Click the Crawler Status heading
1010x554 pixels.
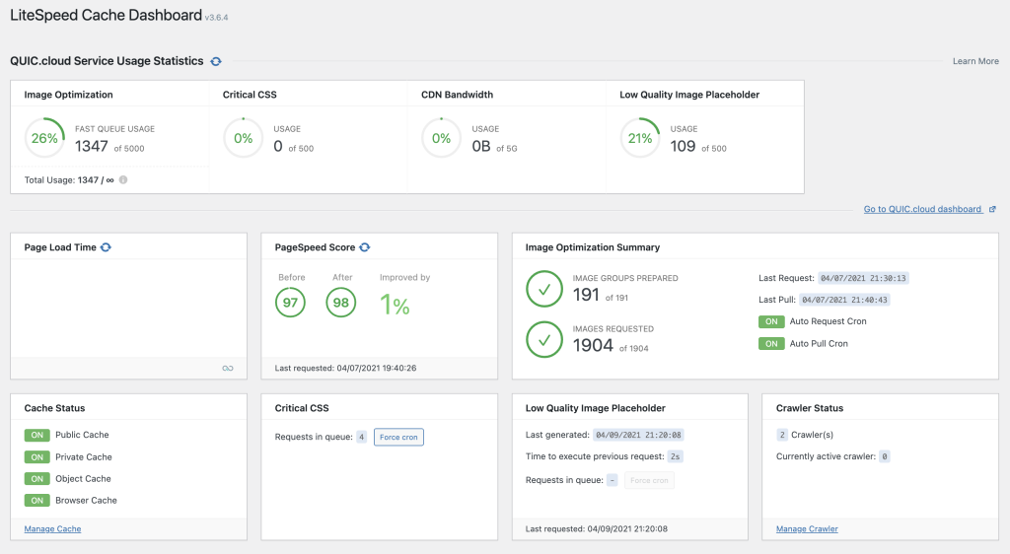810,408
